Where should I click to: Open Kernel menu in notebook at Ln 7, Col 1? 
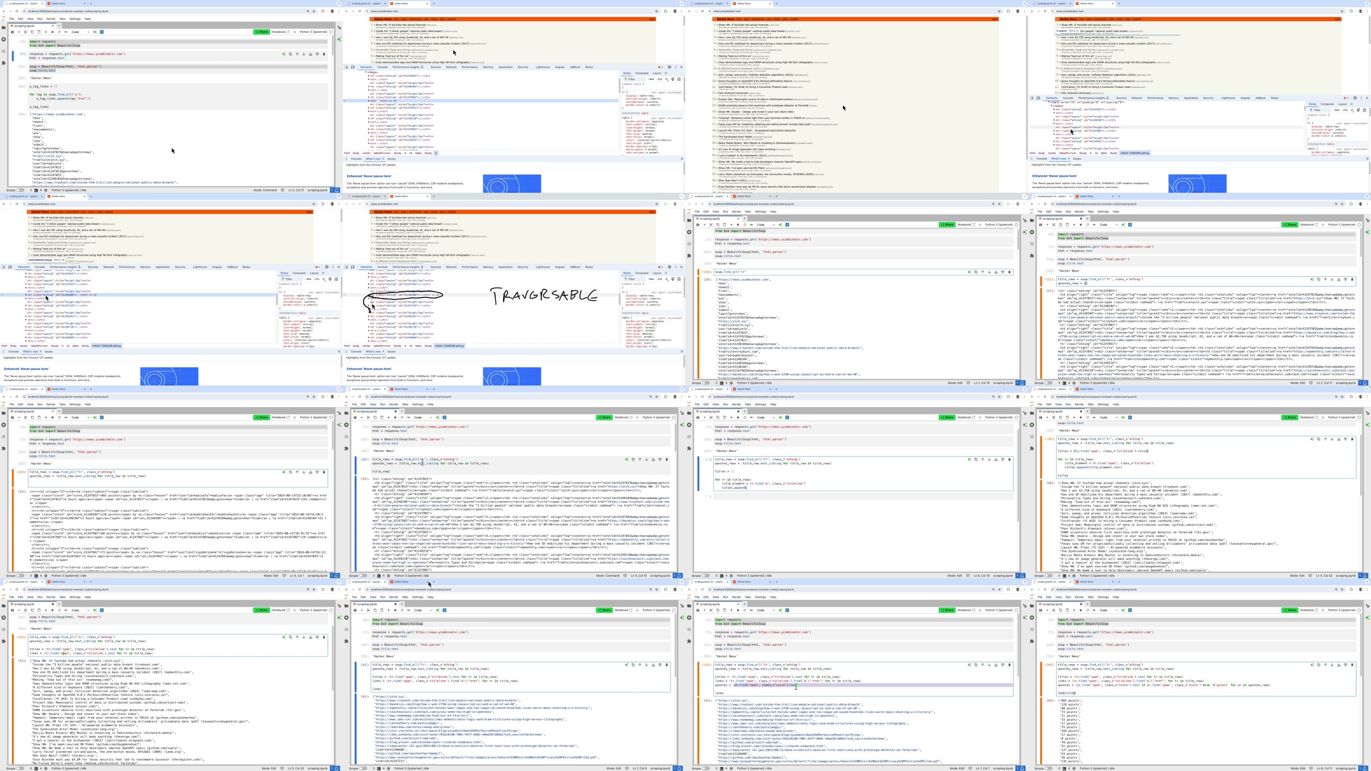[736, 597]
